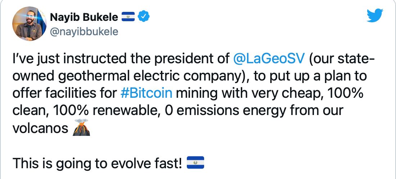Image resolution: width=396 pixels, height=179 pixels.
Task: Open Nayib Bukele's profile picture
Action: tap(29, 24)
